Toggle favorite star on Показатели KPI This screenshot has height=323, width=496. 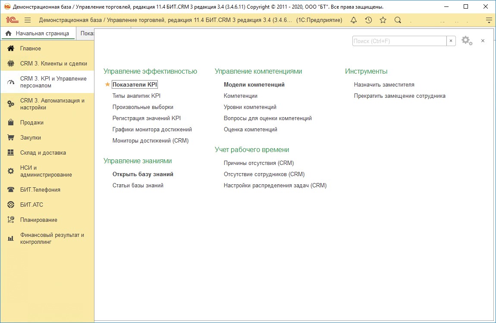coord(107,84)
